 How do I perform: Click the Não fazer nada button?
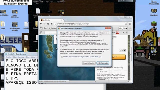click(x=103, y=63)
